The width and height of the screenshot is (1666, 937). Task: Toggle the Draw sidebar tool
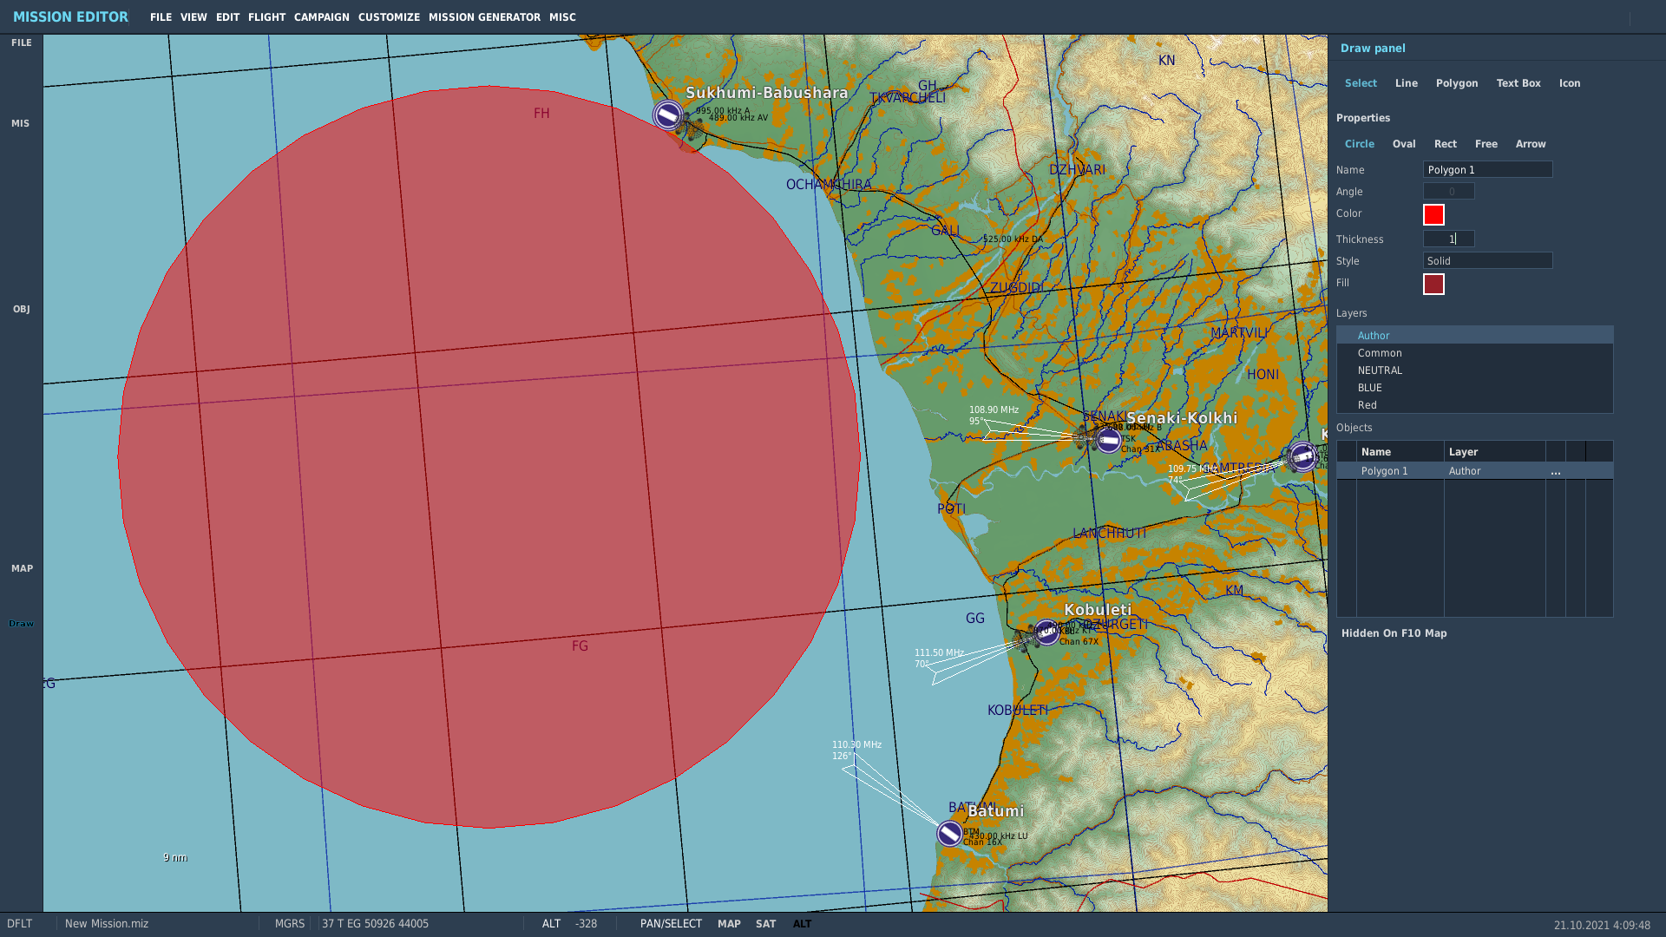21,623
